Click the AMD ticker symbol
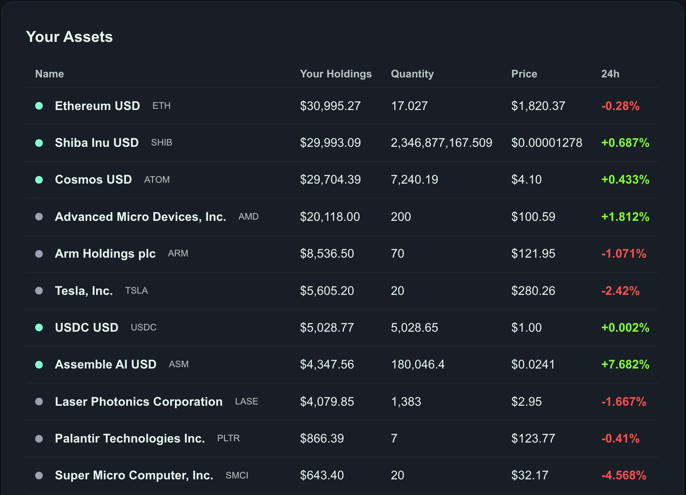The width and height of the screenshot is (686, 495). pos(249,217)
